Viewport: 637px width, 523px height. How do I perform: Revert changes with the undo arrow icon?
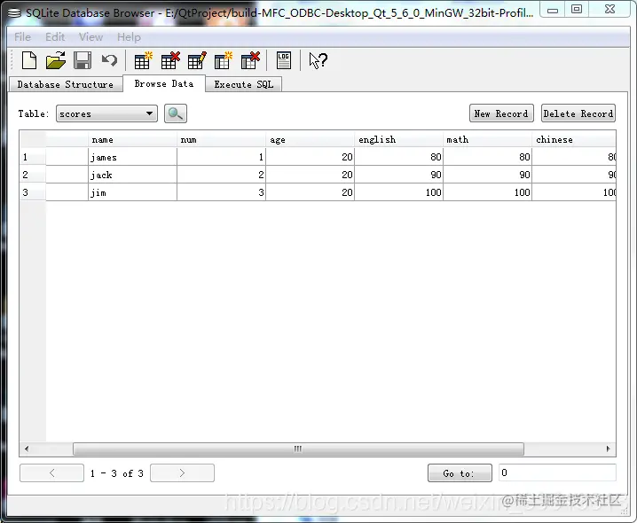click(x=109, y=61)
